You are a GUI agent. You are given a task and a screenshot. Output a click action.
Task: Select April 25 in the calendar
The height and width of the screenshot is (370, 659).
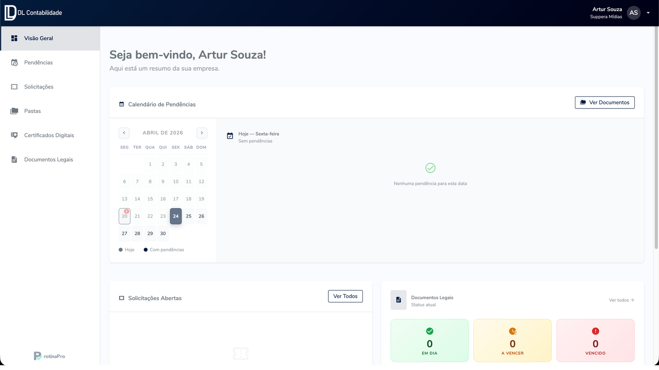pyautogui.click(x=189, y=216)
